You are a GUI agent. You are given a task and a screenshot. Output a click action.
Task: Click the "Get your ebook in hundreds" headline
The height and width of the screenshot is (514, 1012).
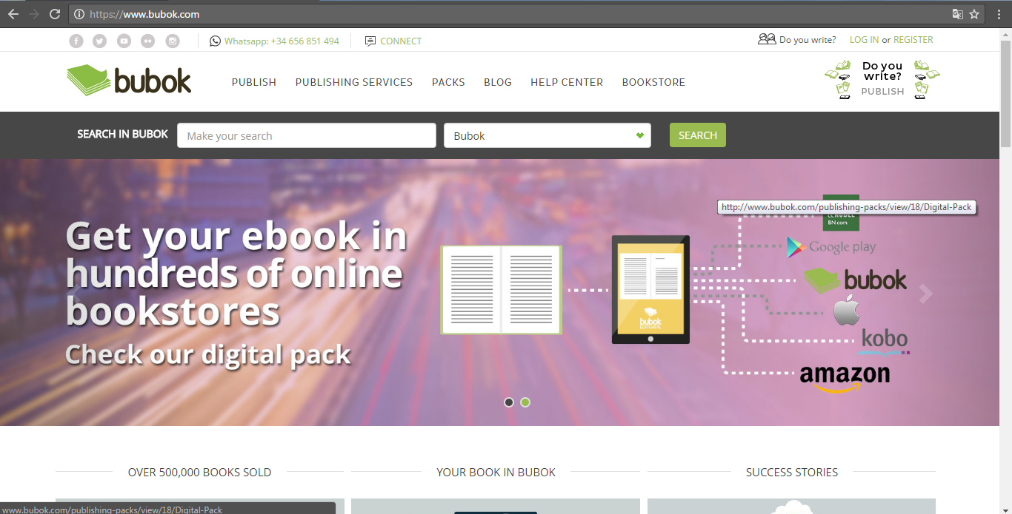pyautogui.click(x=236, y=274)
